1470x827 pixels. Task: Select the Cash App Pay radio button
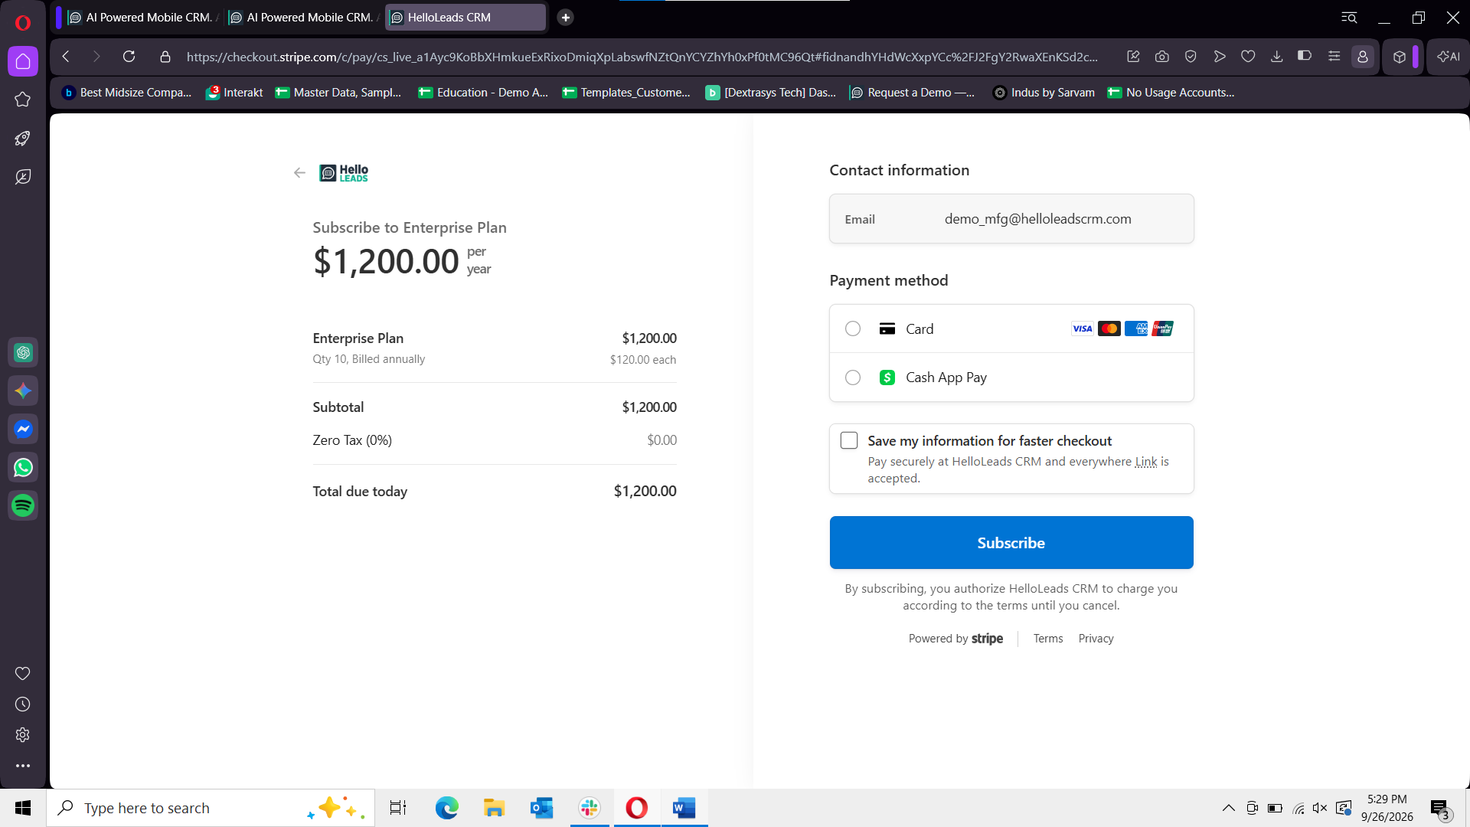pyautogui.click(x=853, y=378)
